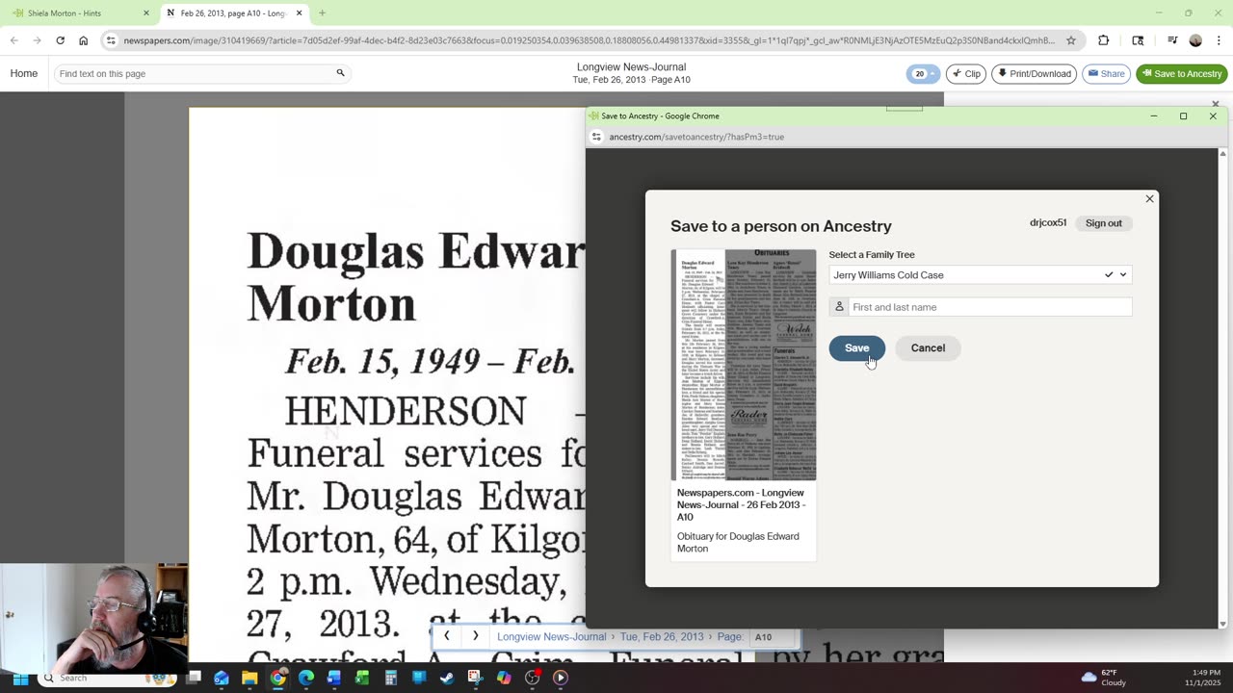Click the browser home icon

(x=83, y=40)
